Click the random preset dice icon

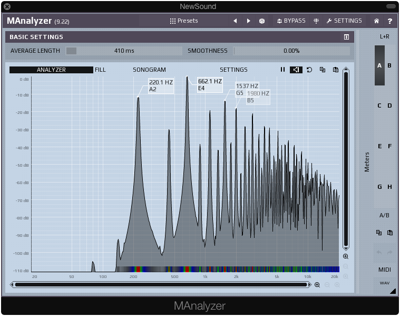click(262, 21)
